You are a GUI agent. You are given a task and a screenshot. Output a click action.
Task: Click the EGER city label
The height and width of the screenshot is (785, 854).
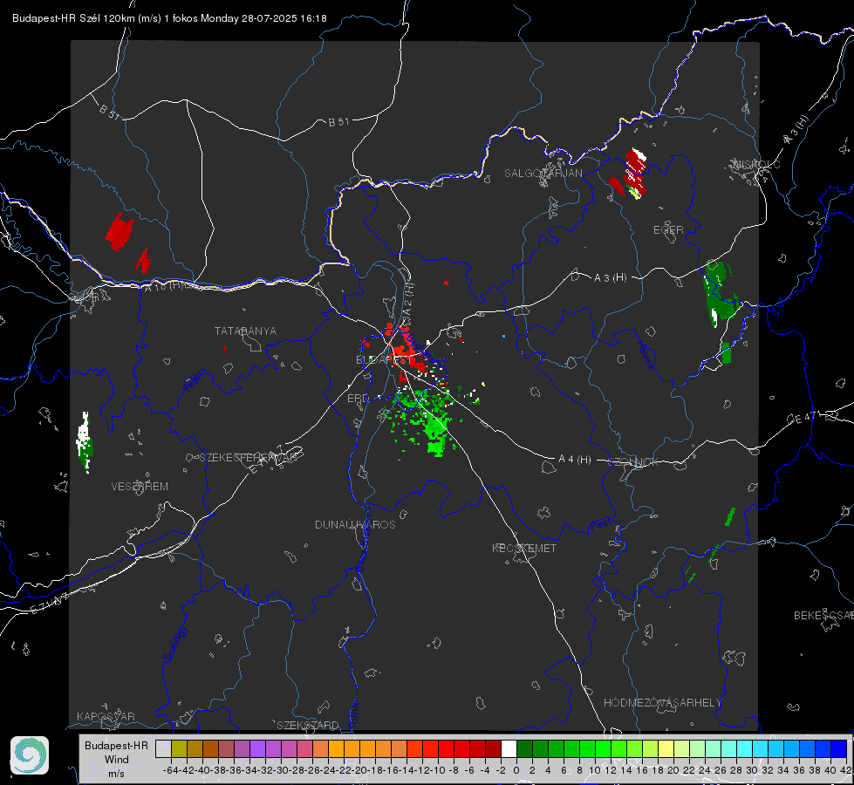[x=668, y=230]
